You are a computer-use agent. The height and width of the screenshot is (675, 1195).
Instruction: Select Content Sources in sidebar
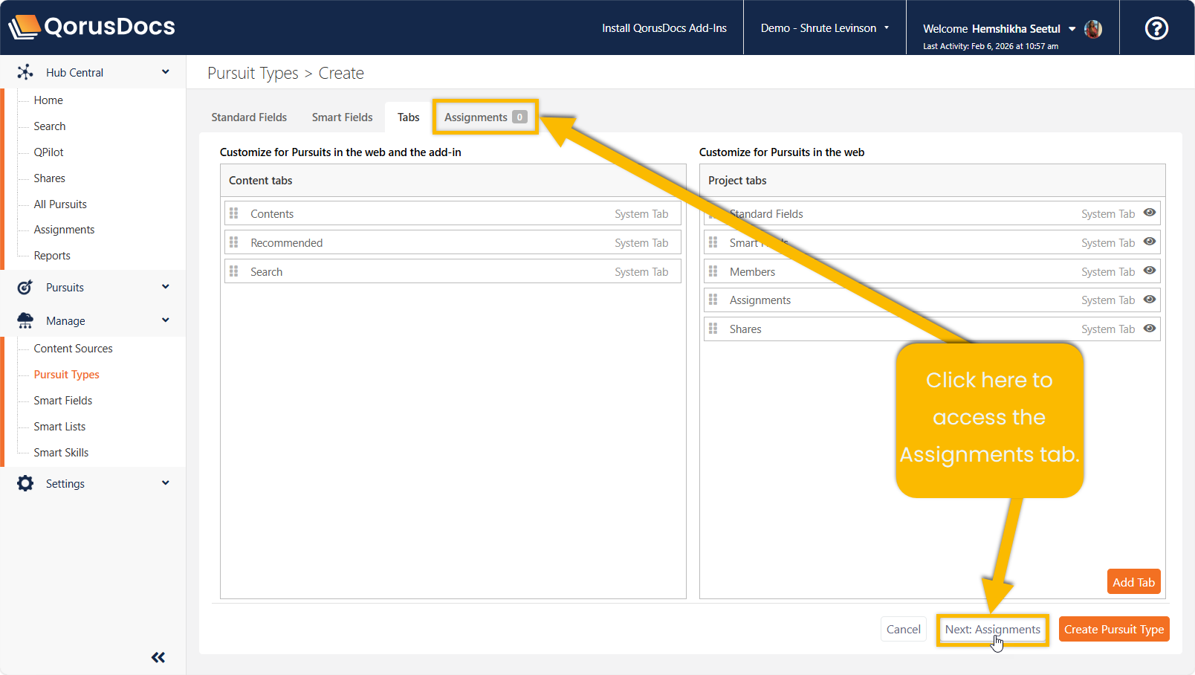(73, 349)
